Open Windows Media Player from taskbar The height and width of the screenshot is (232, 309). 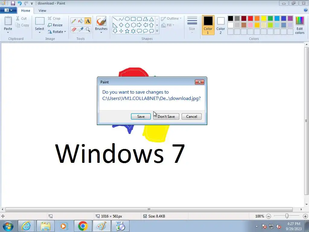[x=64, y=226]
